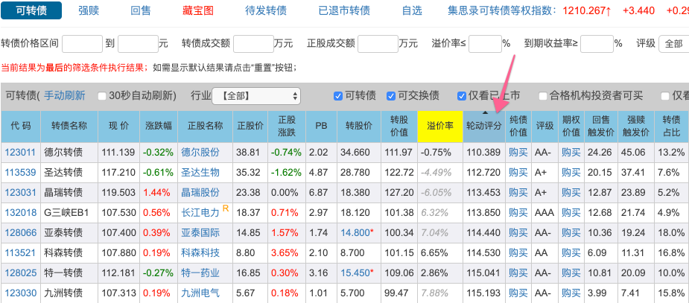The width and height of the screenshot is (689, 303).
Task: Open the 晶瑞股份 stock link
Action: [200, 192]
